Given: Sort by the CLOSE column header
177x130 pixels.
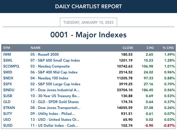Looking at the screenshot, I should [128, 48].
